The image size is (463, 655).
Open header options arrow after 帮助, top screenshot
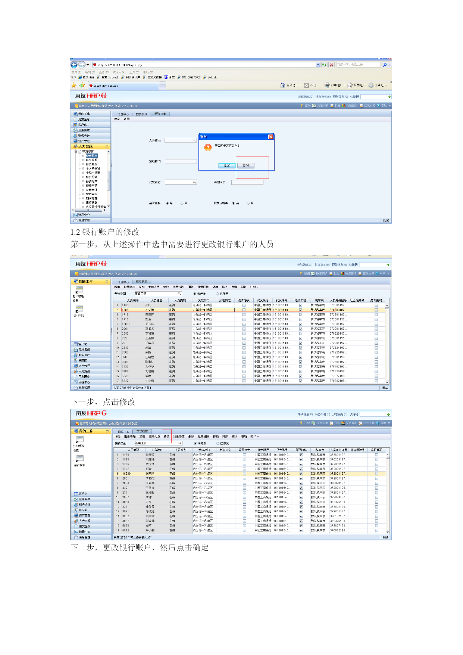point(390,106)
